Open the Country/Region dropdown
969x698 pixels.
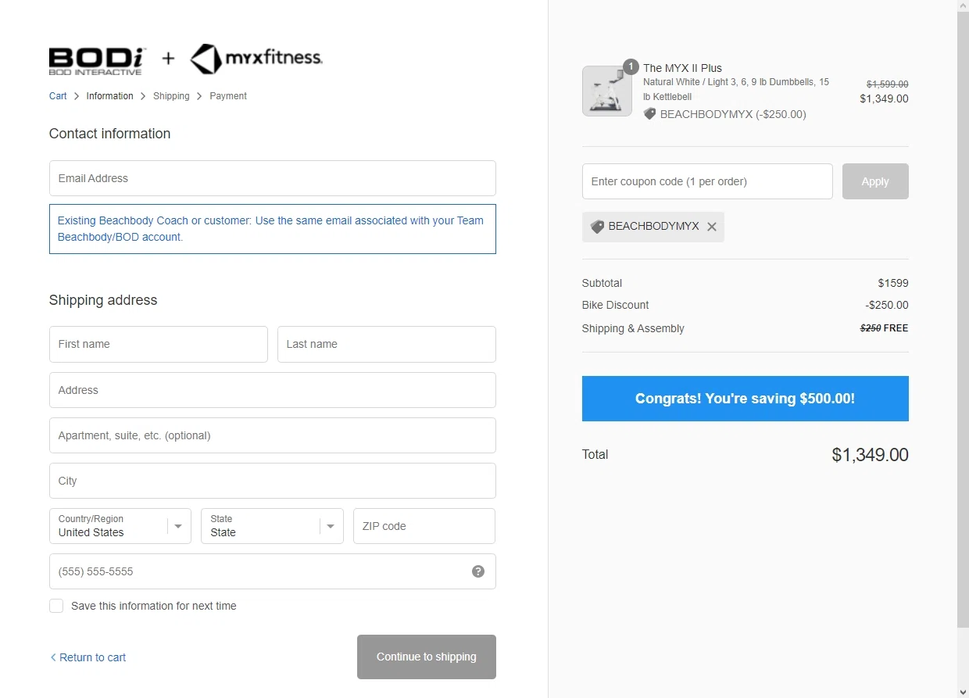tap(120, 526)
